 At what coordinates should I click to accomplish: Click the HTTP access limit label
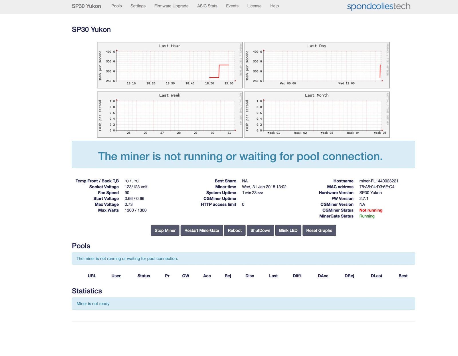click(x=218, y=204)
